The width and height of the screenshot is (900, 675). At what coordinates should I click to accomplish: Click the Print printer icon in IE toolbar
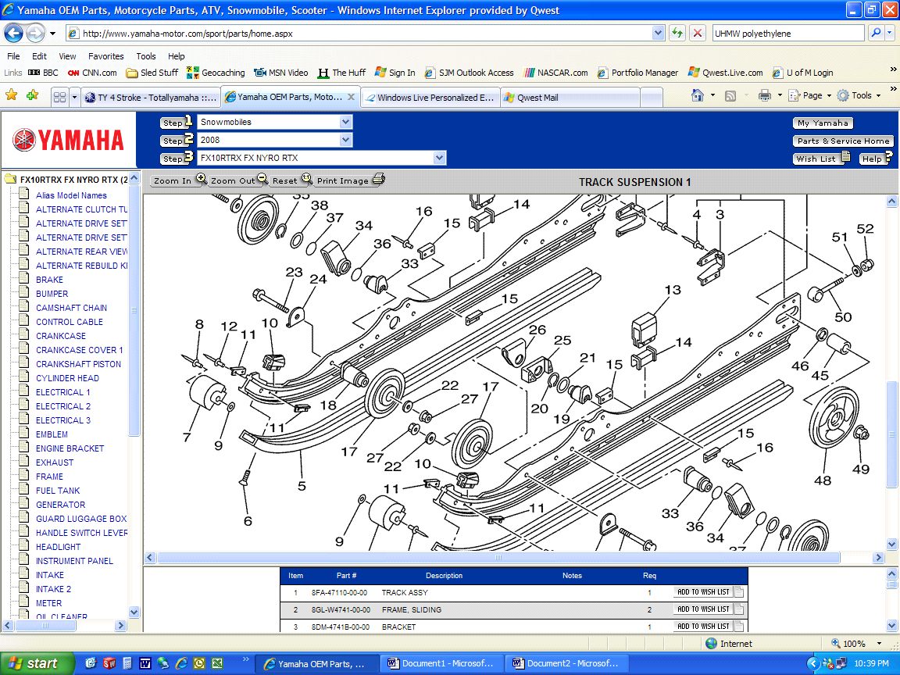pyautogui.click(x=765, y=95)
